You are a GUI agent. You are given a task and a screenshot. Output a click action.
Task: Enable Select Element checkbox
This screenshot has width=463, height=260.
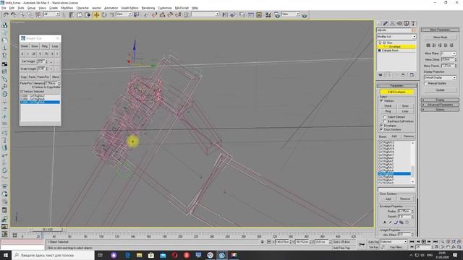click(385, 117)
